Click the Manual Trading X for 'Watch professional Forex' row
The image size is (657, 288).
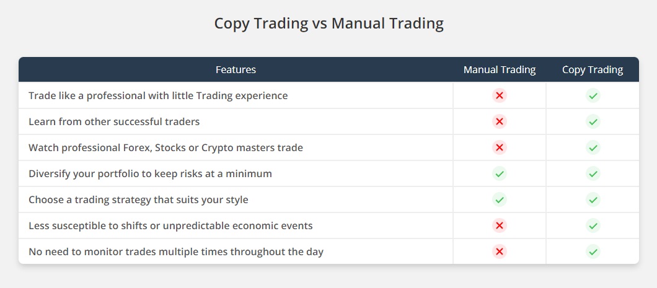(x=499, y=147)
